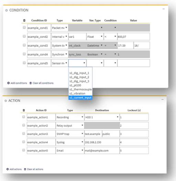Image resolution: width=176 pixels, height=181 pixels.
Task: Select s1_current_input in the dropdown list
Action: coord(80,98)
